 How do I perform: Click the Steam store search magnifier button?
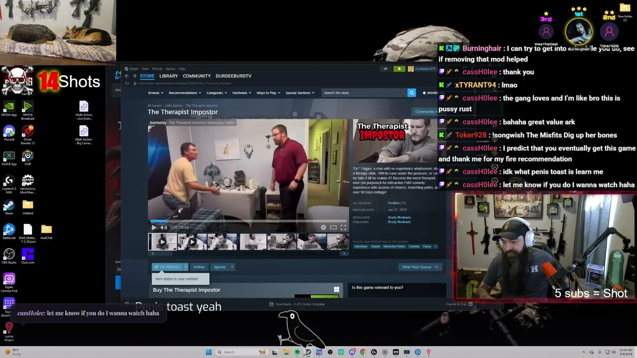pos(412,93)
